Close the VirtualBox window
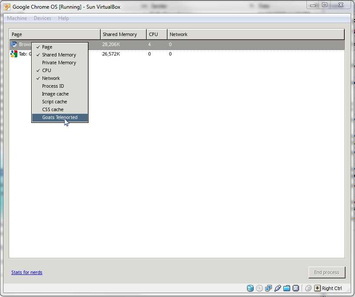This screenshot has width=355, height=297. pos(341,5)
